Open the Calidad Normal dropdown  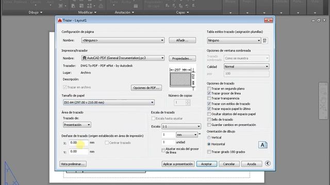[246, 66]
